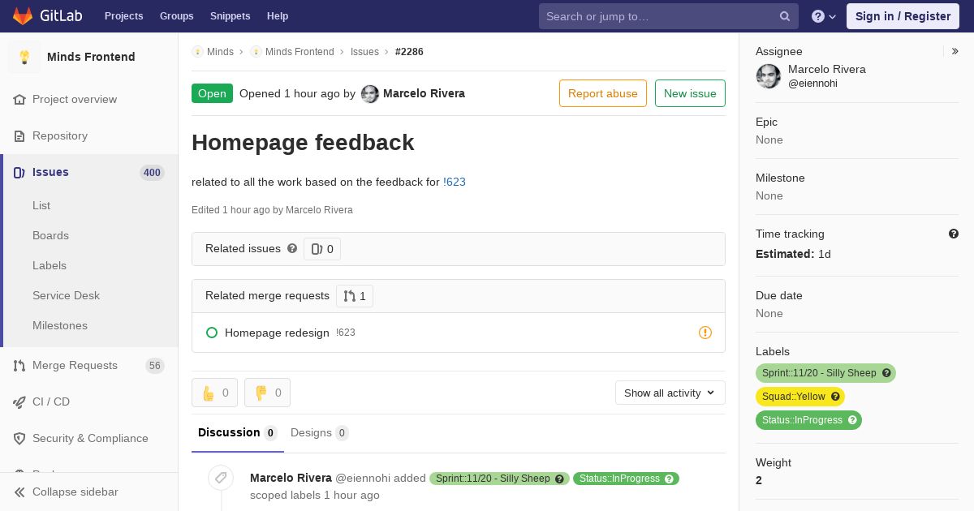Click the orange pipeline warning icon
The image size is (974, 511).
tap(705, 333)
